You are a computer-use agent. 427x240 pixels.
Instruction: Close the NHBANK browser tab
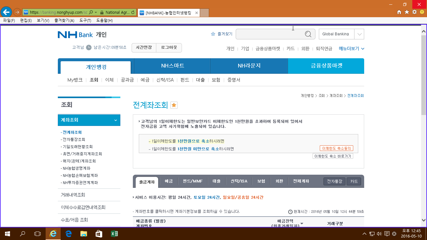coord(196,13)
